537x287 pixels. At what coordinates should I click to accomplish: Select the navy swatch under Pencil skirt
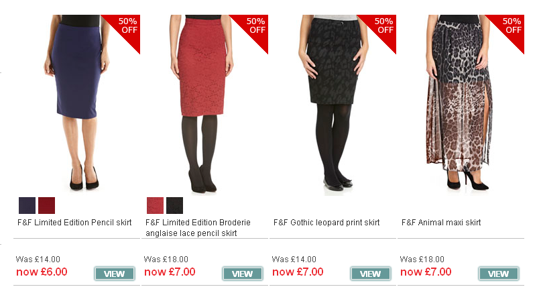point(27,205)
